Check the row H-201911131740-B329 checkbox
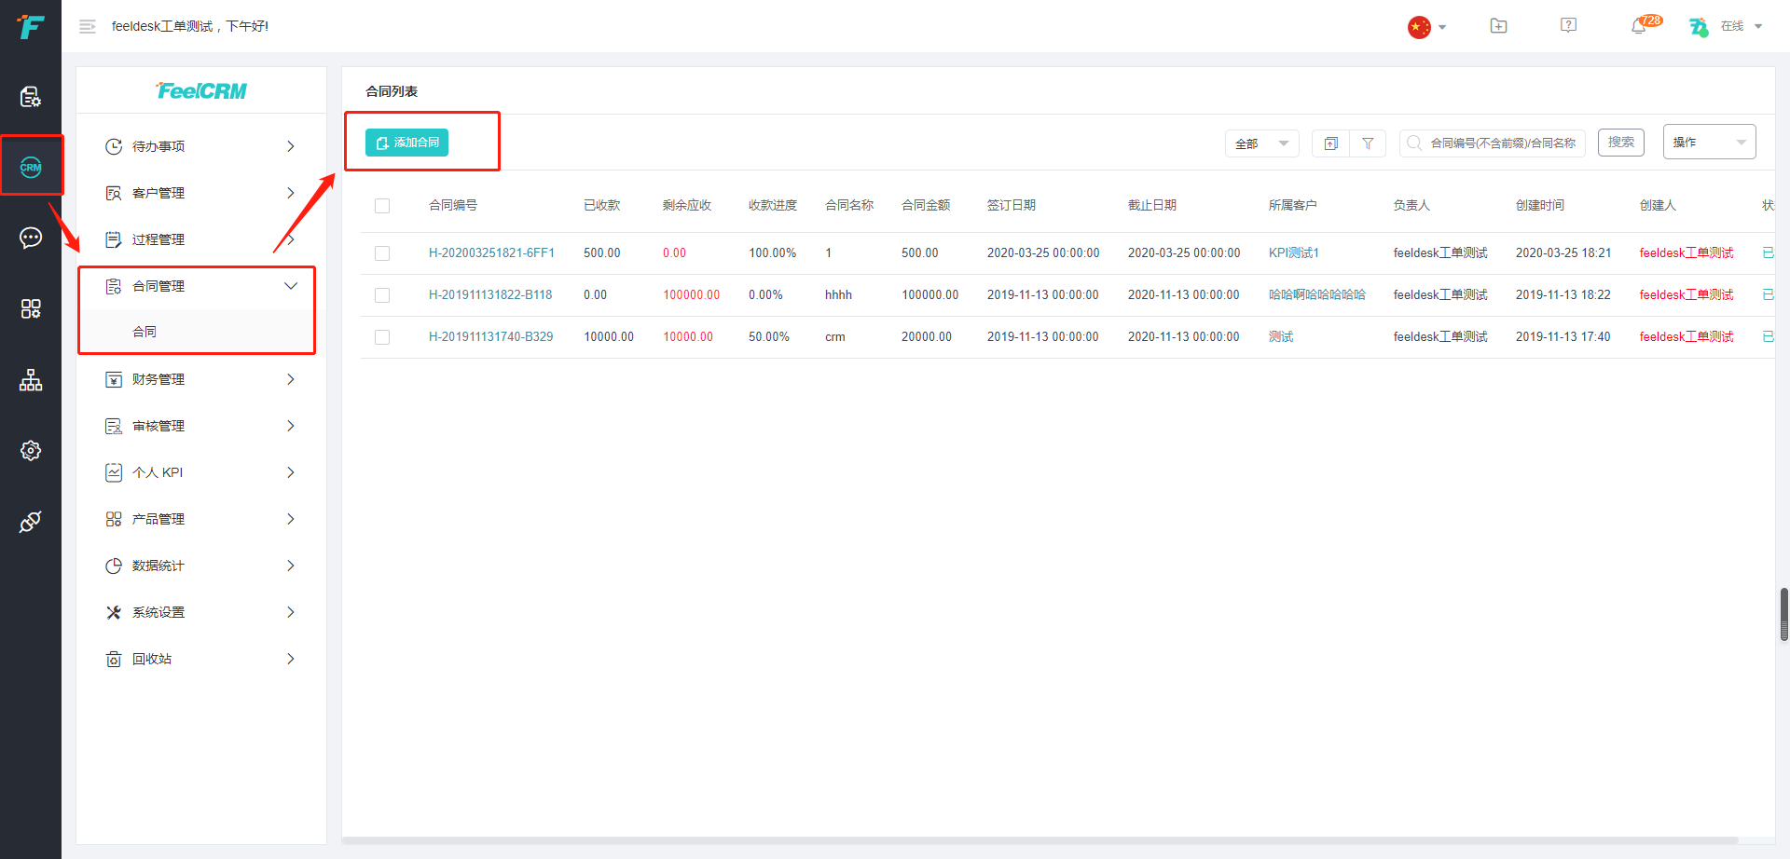The height and width of the screenshot is (859, 1790). (x=382, y=337)
